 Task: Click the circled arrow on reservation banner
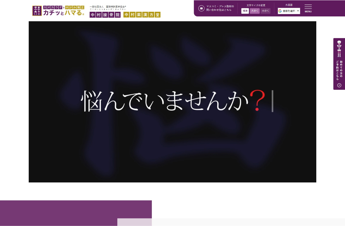tap(339, 85)
